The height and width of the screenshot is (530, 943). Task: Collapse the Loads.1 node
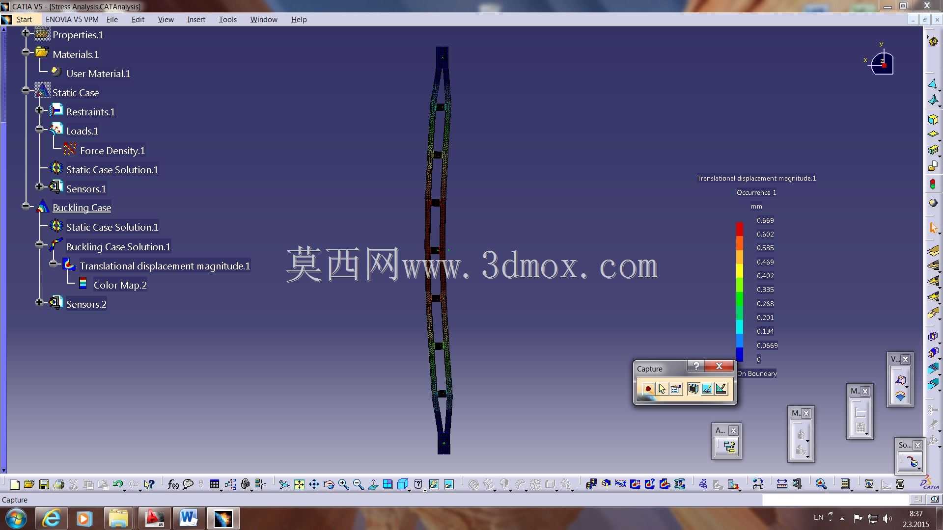pyautogui.click(x=39, y=129)
